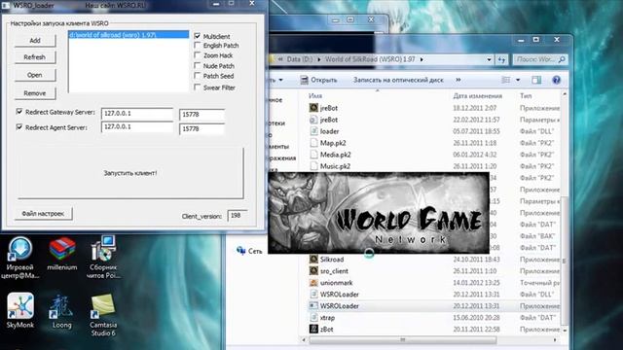623x350 pixels.
Task: Click the Refresh button
Action: pyautogui.click(x=35, y=57)
